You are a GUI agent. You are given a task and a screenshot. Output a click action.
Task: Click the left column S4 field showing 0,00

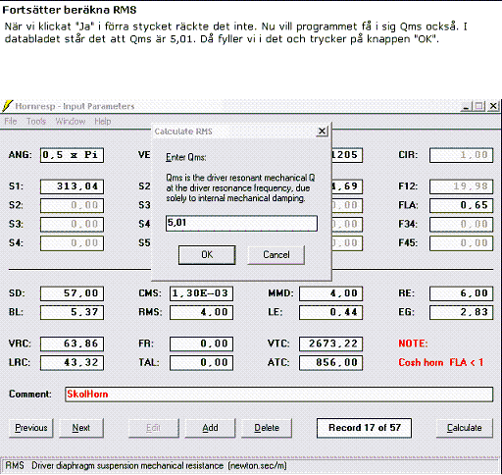(72, 243)
